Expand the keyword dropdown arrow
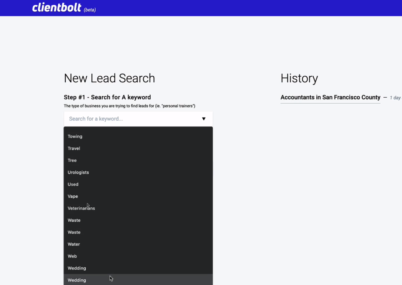The width and height of the screenshot is (402, 285). pyautogui.click(x=204, y=119)
